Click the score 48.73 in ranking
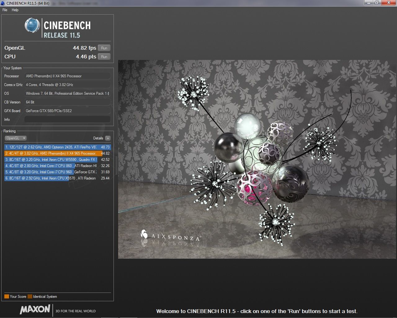The width and height of the screenshot is (397, 318). tap(105, 147)
